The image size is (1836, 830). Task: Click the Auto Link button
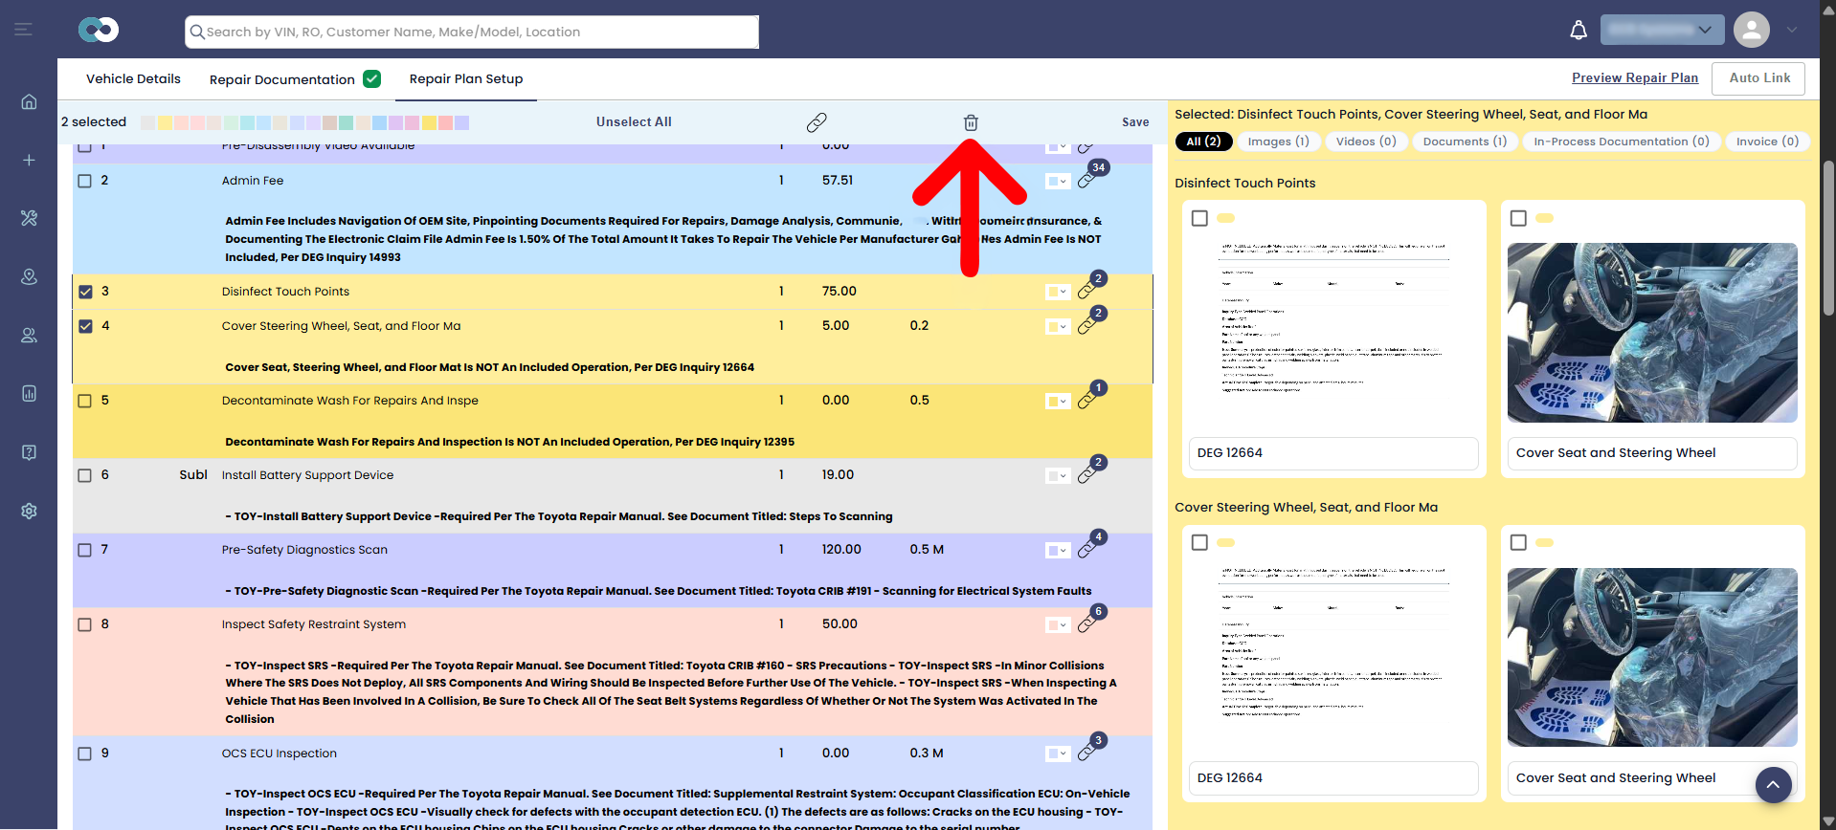[x=1759, y=77]
